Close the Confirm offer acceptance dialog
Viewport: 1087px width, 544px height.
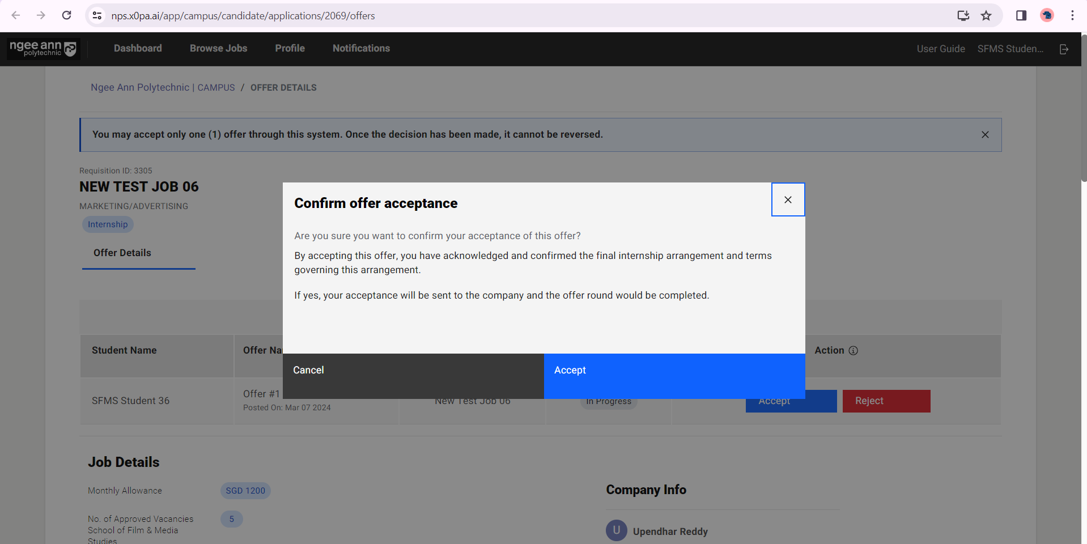pyautogui.click(x=788, y=199)
